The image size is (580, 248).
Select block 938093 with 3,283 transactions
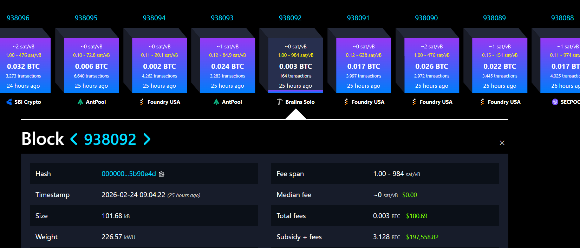[227, 66]
